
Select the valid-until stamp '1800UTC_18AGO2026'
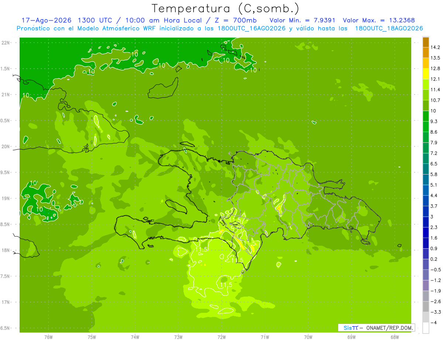coord(389,28)
